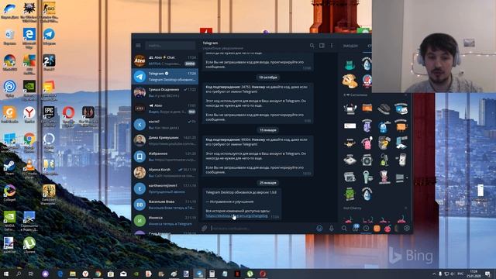This screenshot has height=279, width=496.
Task: Send the bread loaf sticker
Action: click(350, 81)
